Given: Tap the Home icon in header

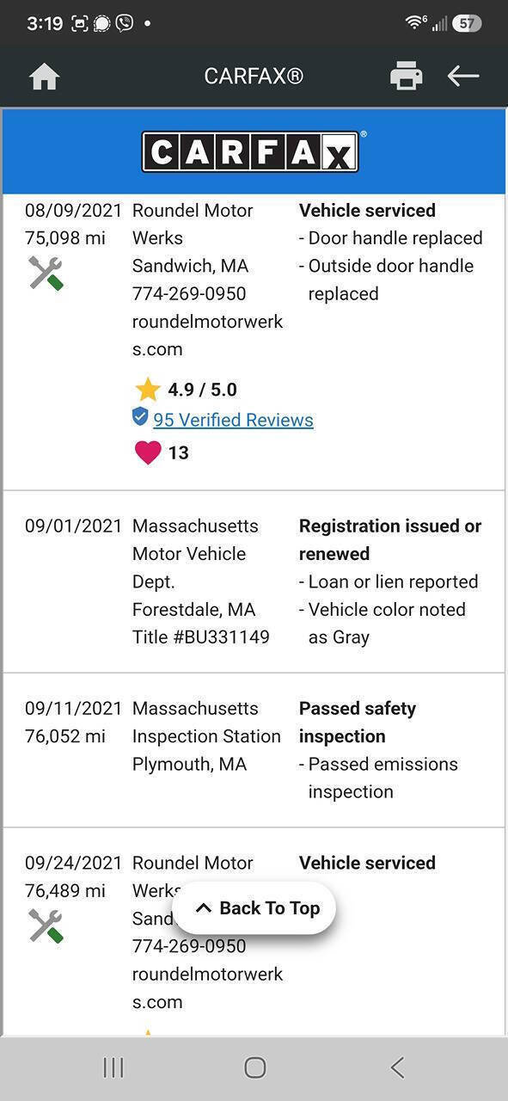Looking at the screenshot, I should pos(44,77).
